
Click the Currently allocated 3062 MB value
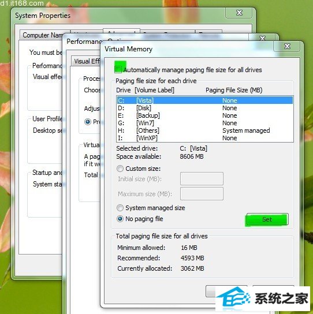click(x=192, y=268)
